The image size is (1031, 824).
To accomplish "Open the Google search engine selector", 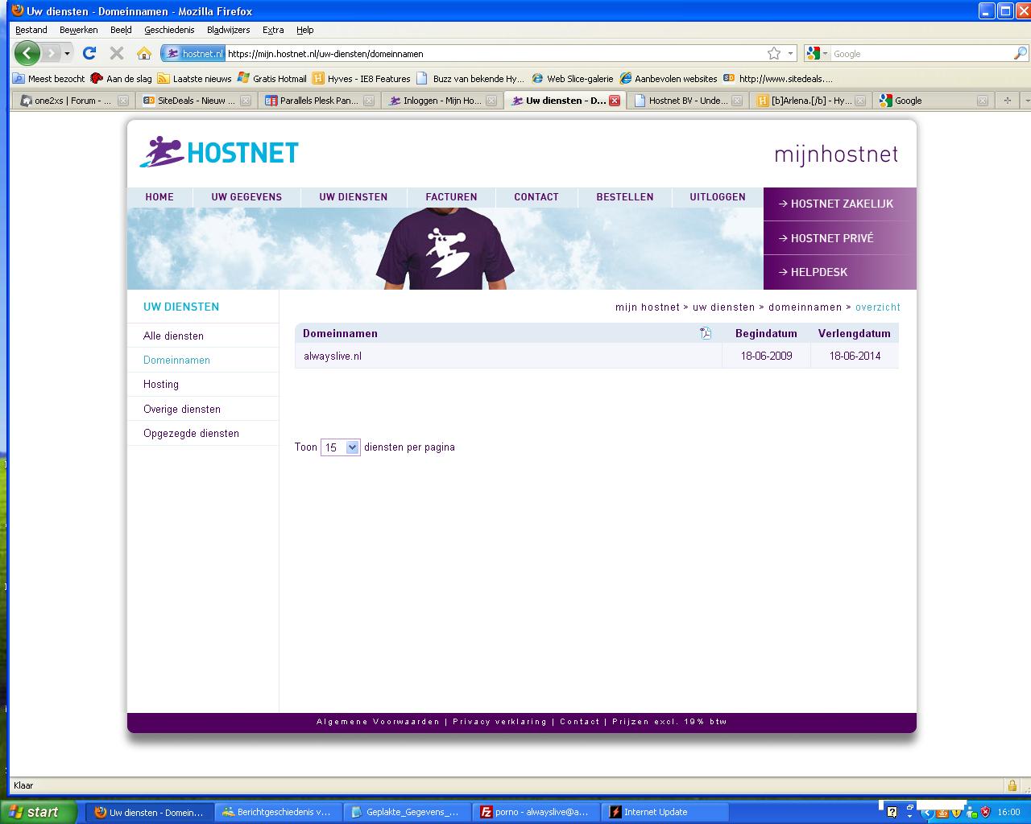I will 817,54.
